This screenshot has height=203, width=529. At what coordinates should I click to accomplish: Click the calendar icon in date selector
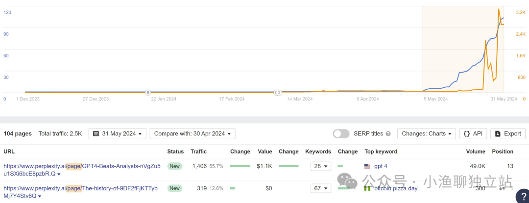96,134
